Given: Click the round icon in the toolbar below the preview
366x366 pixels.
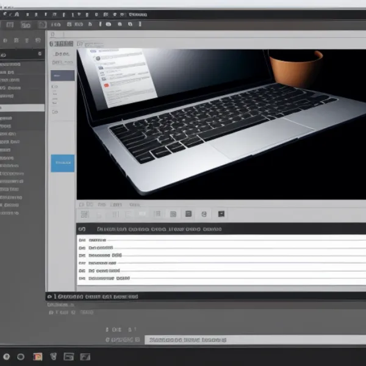Looking at the screenshot, I should click(204, 214).
